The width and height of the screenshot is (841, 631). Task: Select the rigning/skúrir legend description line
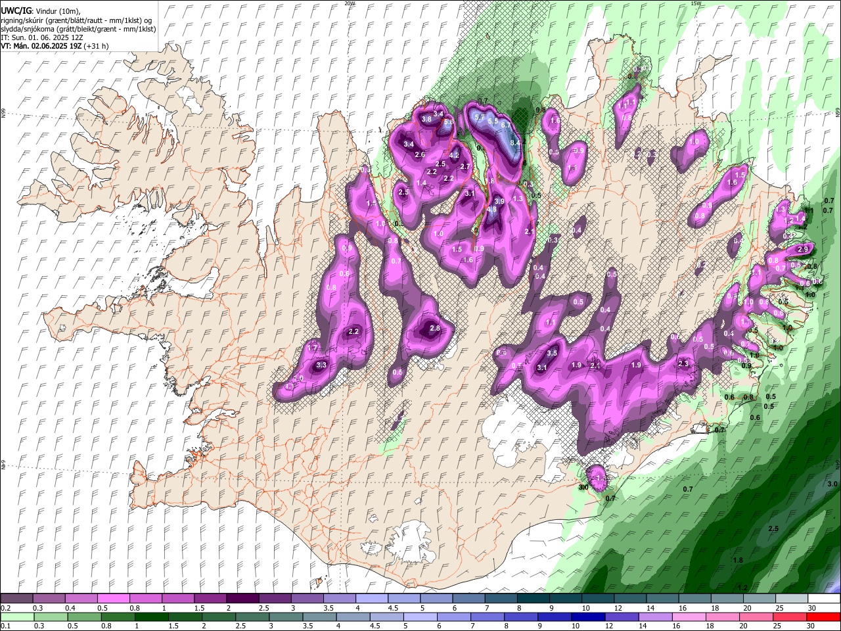[77, 20]
